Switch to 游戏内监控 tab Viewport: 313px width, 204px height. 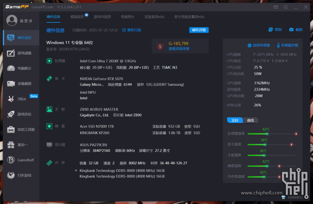[103, 17]
